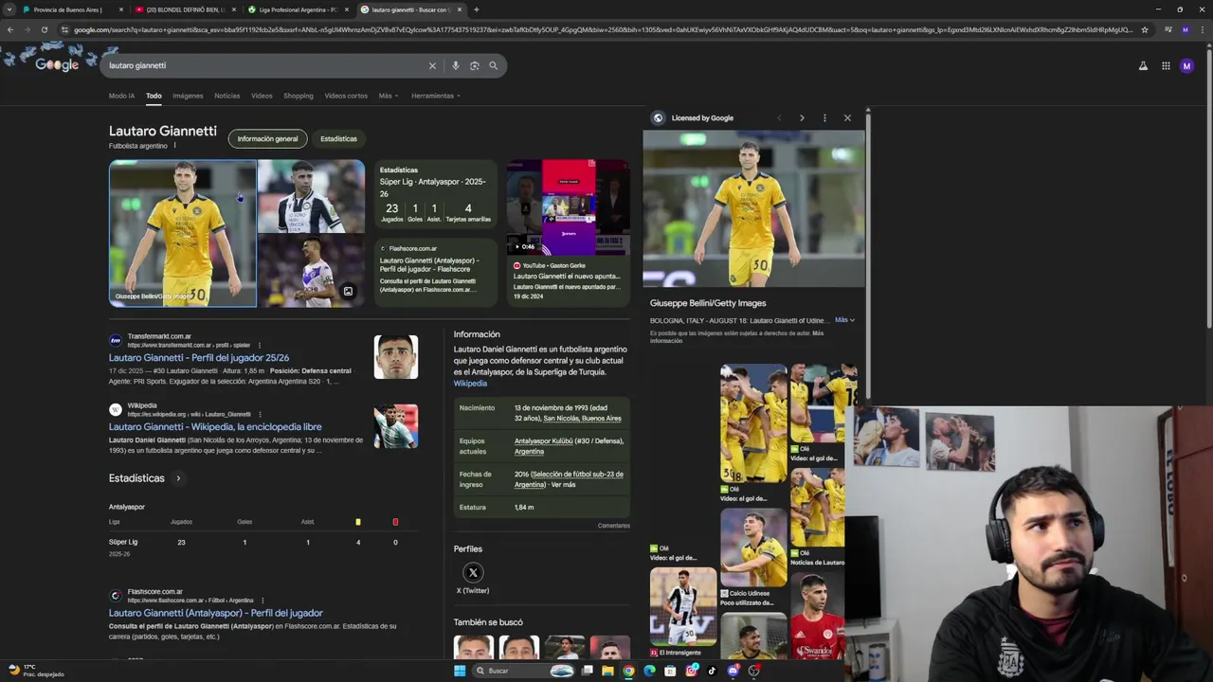
Task: Start voice search with the microphone icon
Action: point(456,65)
